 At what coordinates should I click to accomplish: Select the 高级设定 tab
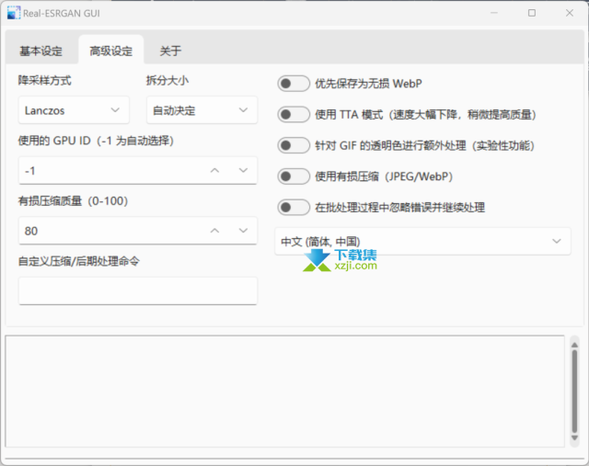coord(111,51)
